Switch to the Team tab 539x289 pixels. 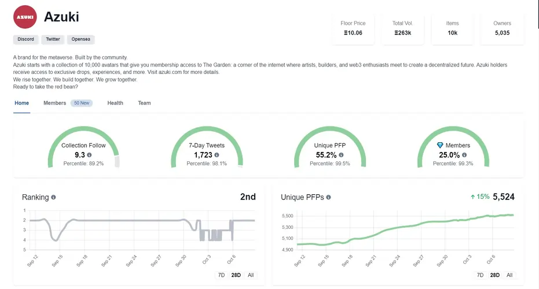pyautogui.click(x=144, y=103)
